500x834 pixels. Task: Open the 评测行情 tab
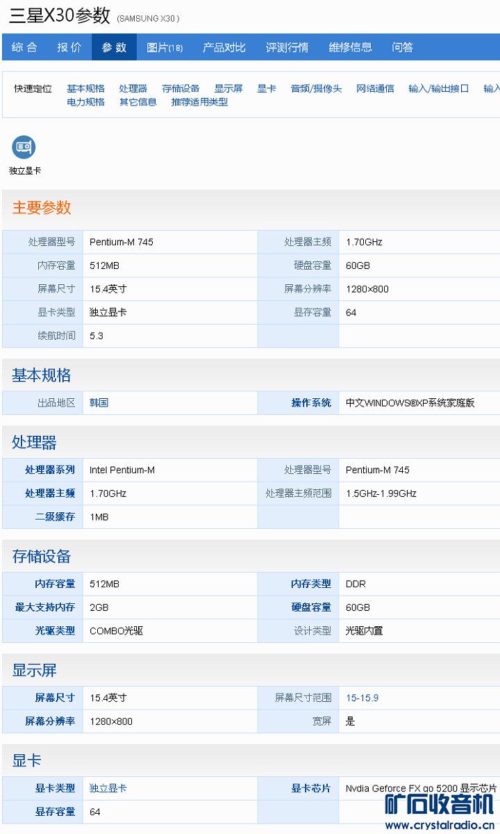(287, 47)
